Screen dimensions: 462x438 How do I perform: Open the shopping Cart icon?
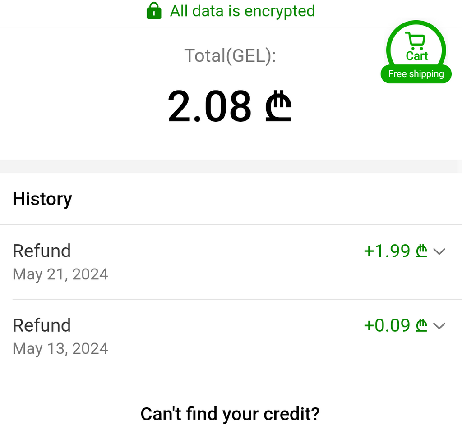415,41
